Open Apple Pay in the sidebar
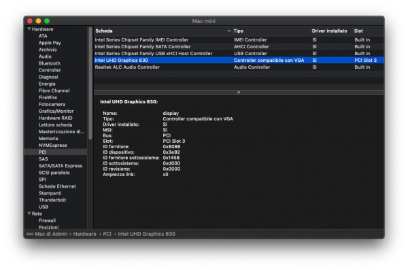Screen dimensions: 408x270 (x=50, y=43)
